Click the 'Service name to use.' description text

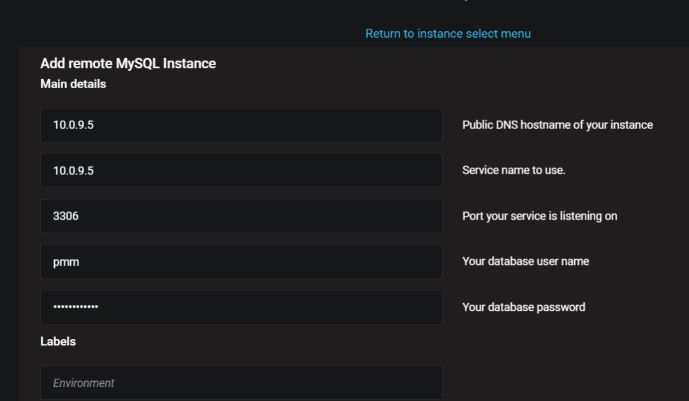[x=514, y=170]
